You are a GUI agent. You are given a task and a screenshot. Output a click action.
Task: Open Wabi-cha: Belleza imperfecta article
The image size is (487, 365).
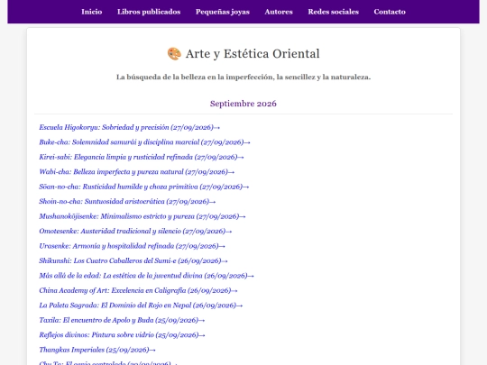click(137, 172)
